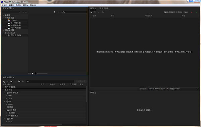Image resolution: width=201 pixels, height=127 pixels.
Task: Add source to the queue with plus icon
Action: pos(91,12)
